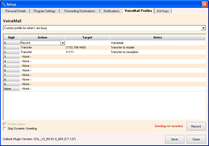This screenshot has height=146, width=209.
Task: Click the disabled Profile Active checkbox
Action: point(5,124)
